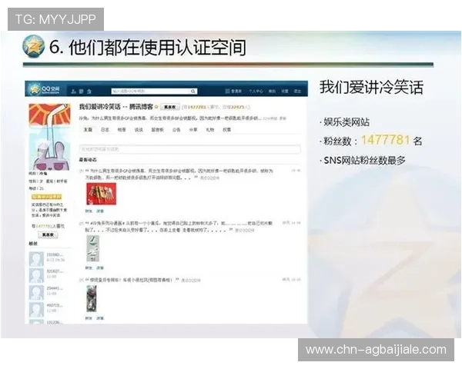Screen dimensions: 462x369
Task: Click 评论 under the red image post
Action: pyautogui.click(x=100, y=211)
